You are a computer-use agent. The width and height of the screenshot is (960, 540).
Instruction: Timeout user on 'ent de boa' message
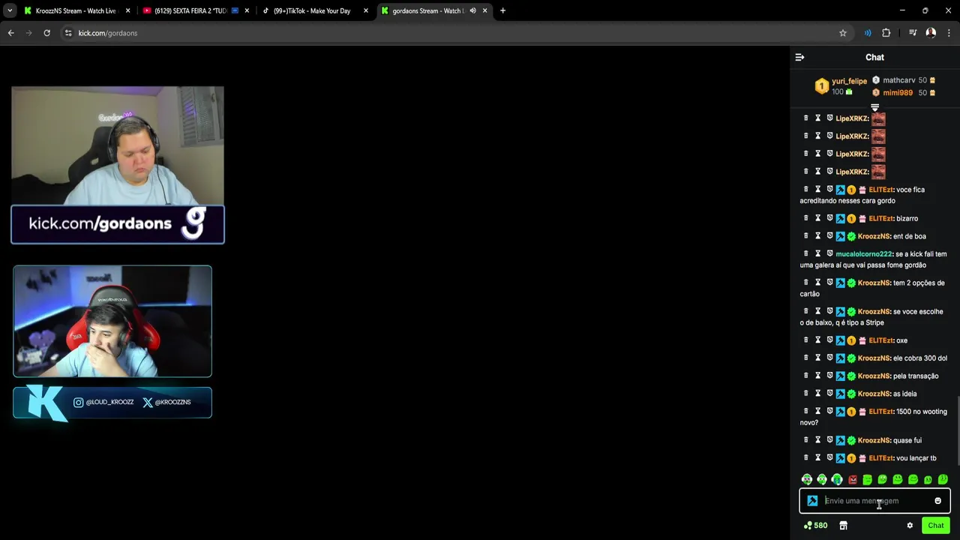(818, 236)
